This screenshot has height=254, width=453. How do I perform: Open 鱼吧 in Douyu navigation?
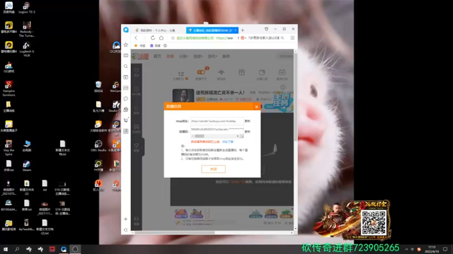(x=226, y=56)
